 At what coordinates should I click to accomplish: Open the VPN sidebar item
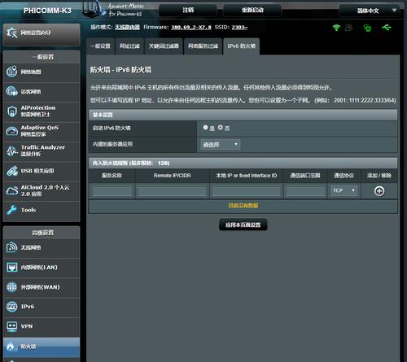tap(42, 326)
